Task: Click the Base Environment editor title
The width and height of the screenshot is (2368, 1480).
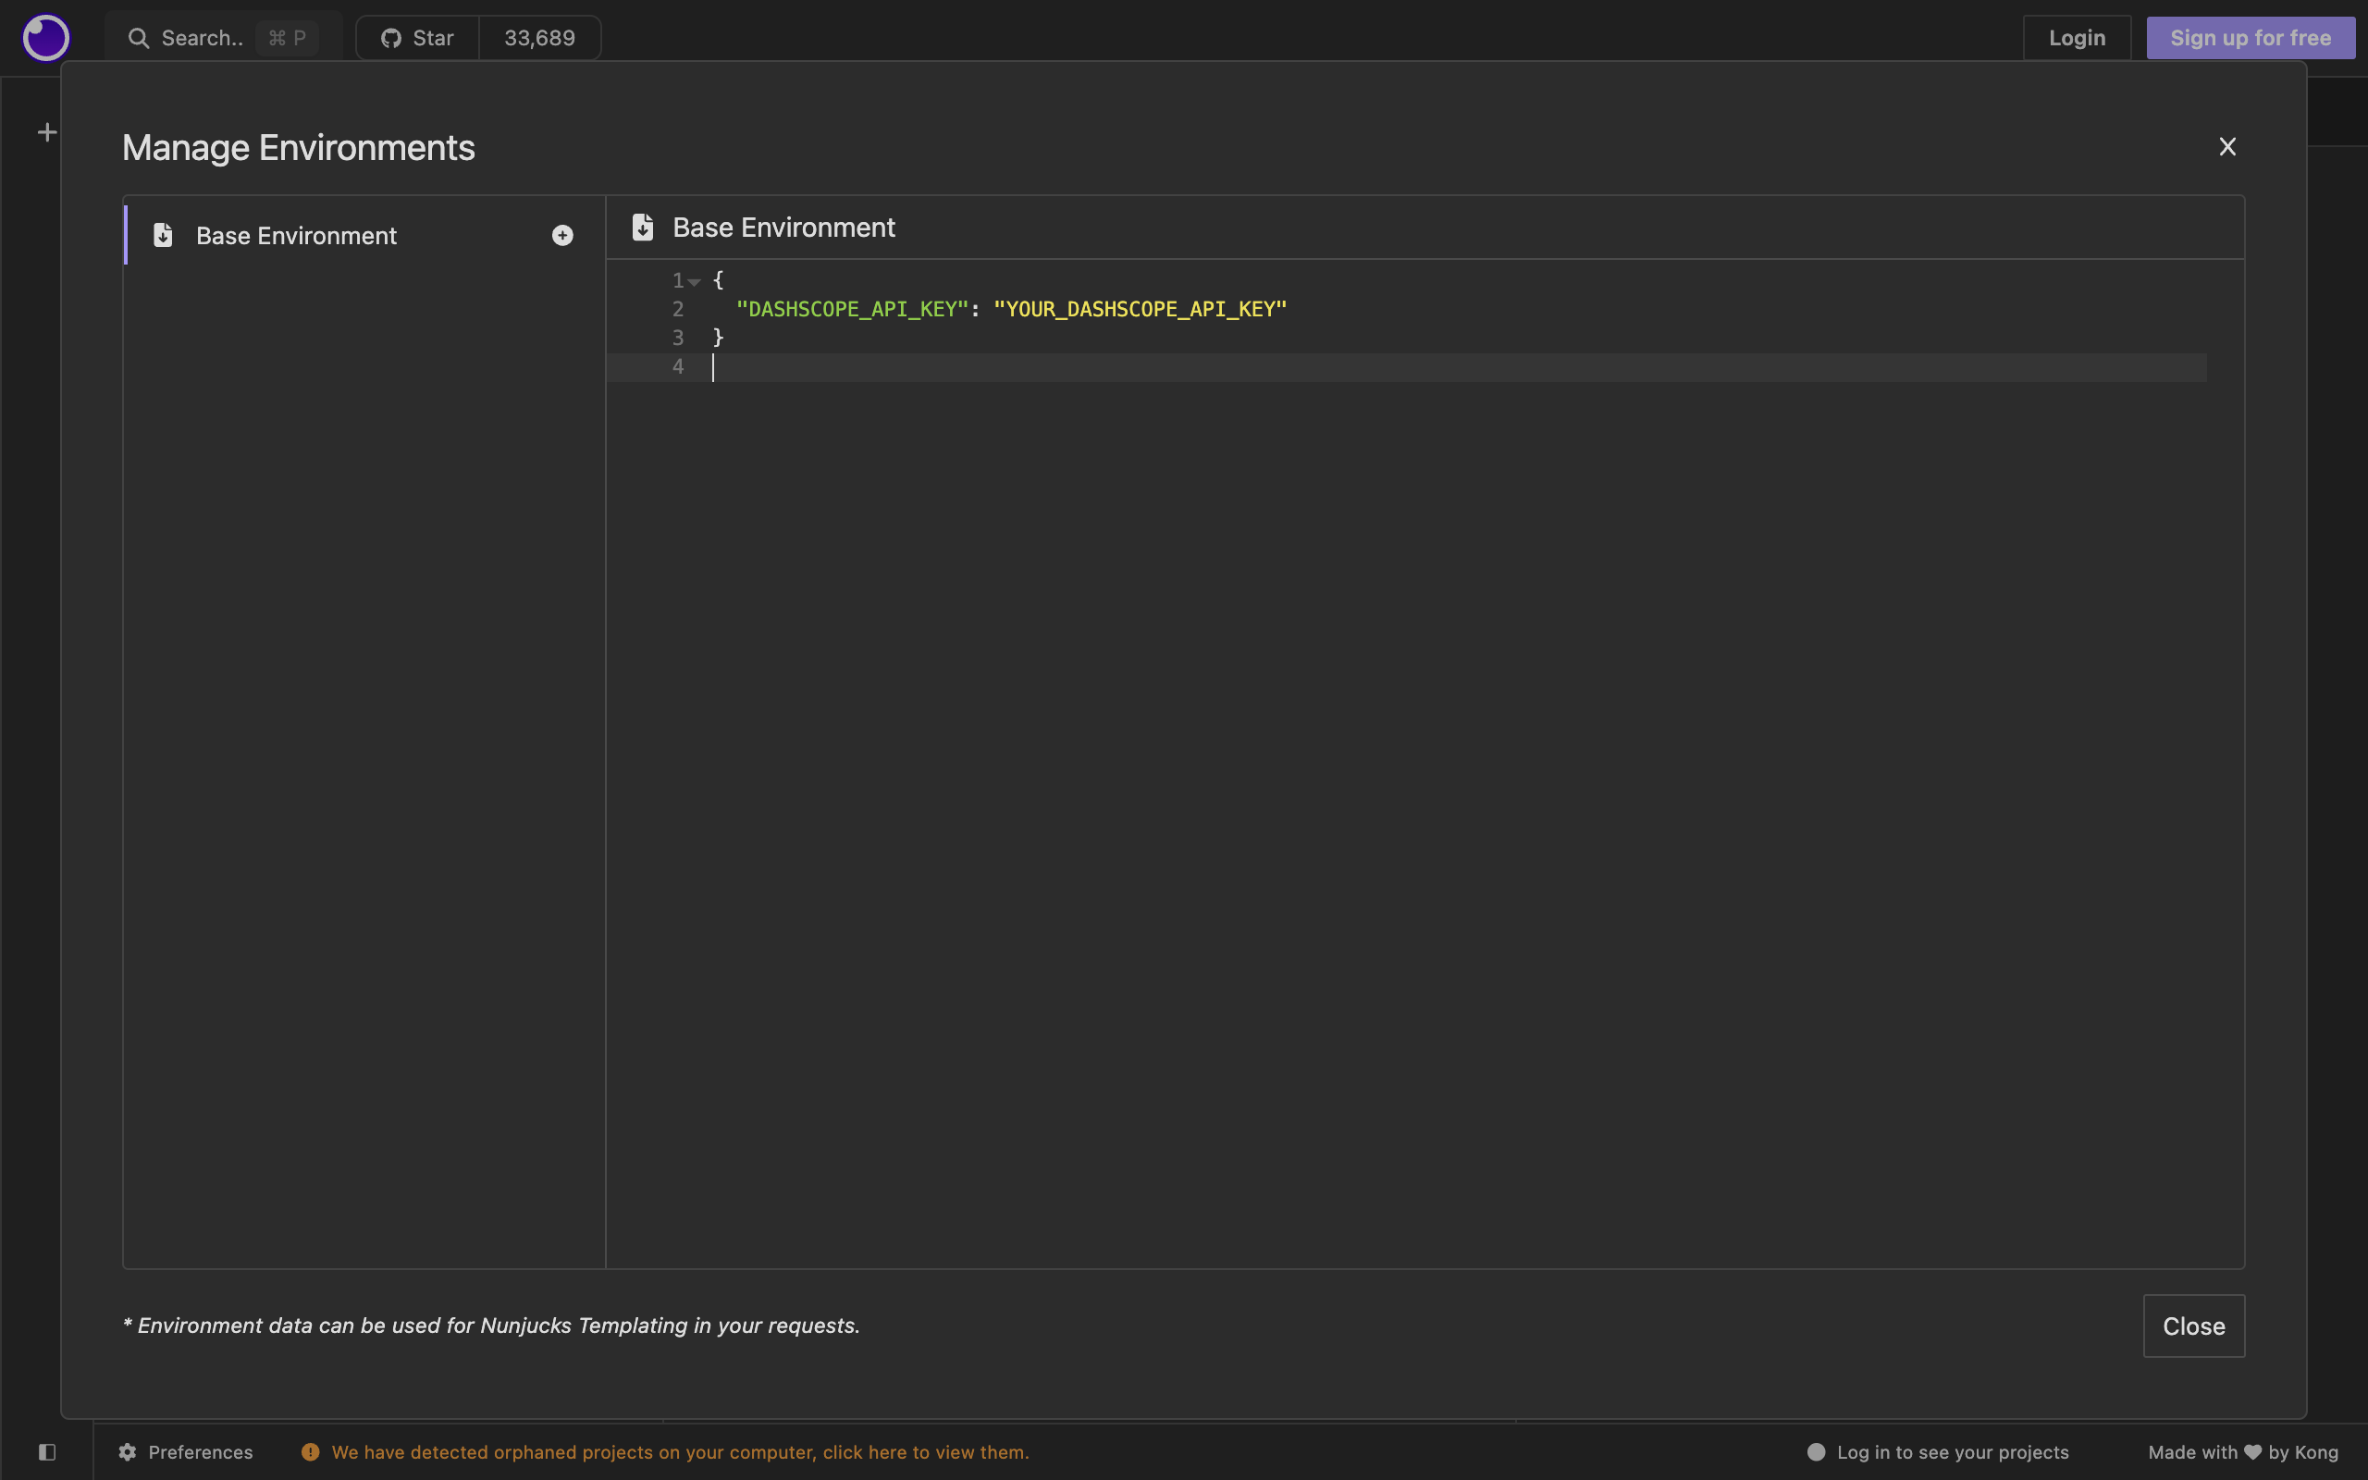Action: [783, 228]
